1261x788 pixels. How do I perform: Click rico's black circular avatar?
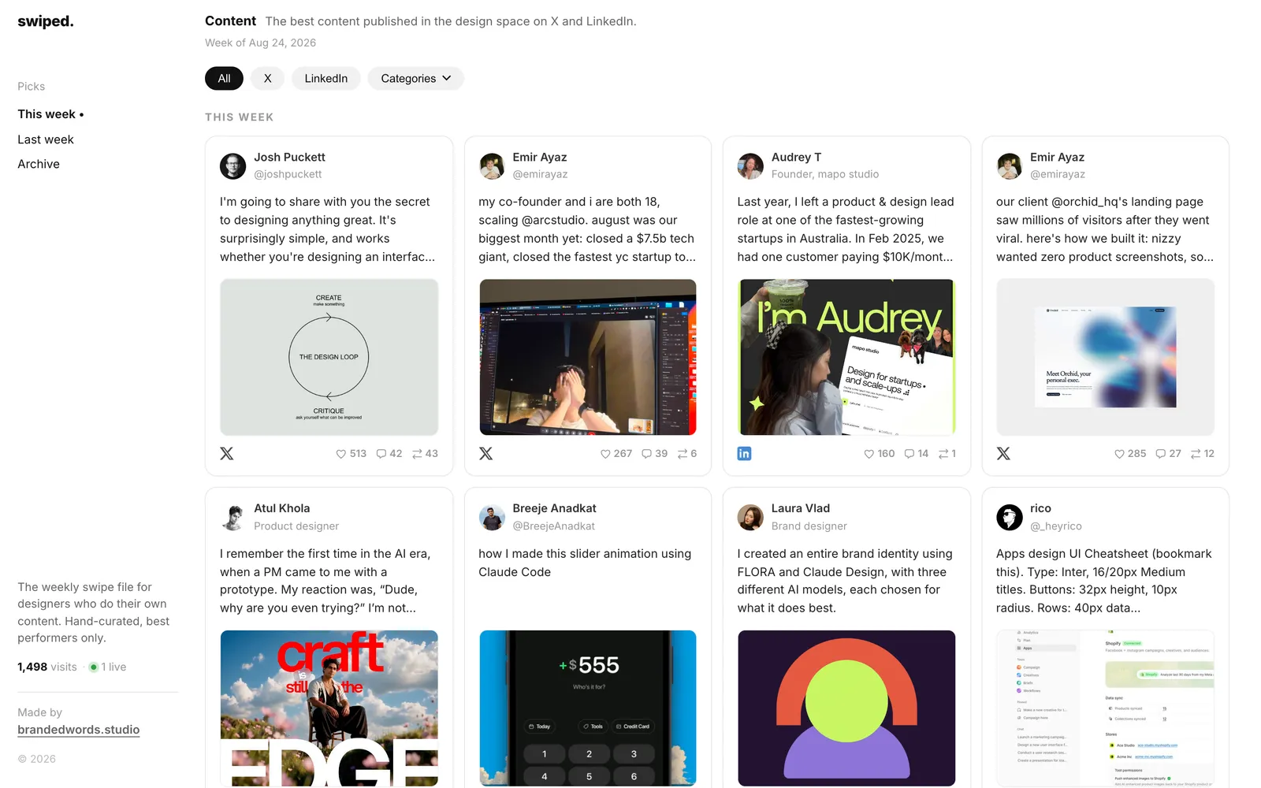(x=1010, y=518)
